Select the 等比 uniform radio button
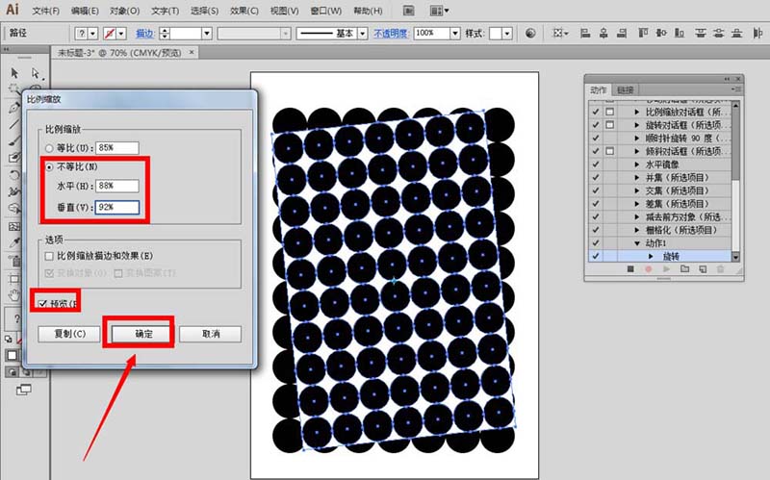 50,147
